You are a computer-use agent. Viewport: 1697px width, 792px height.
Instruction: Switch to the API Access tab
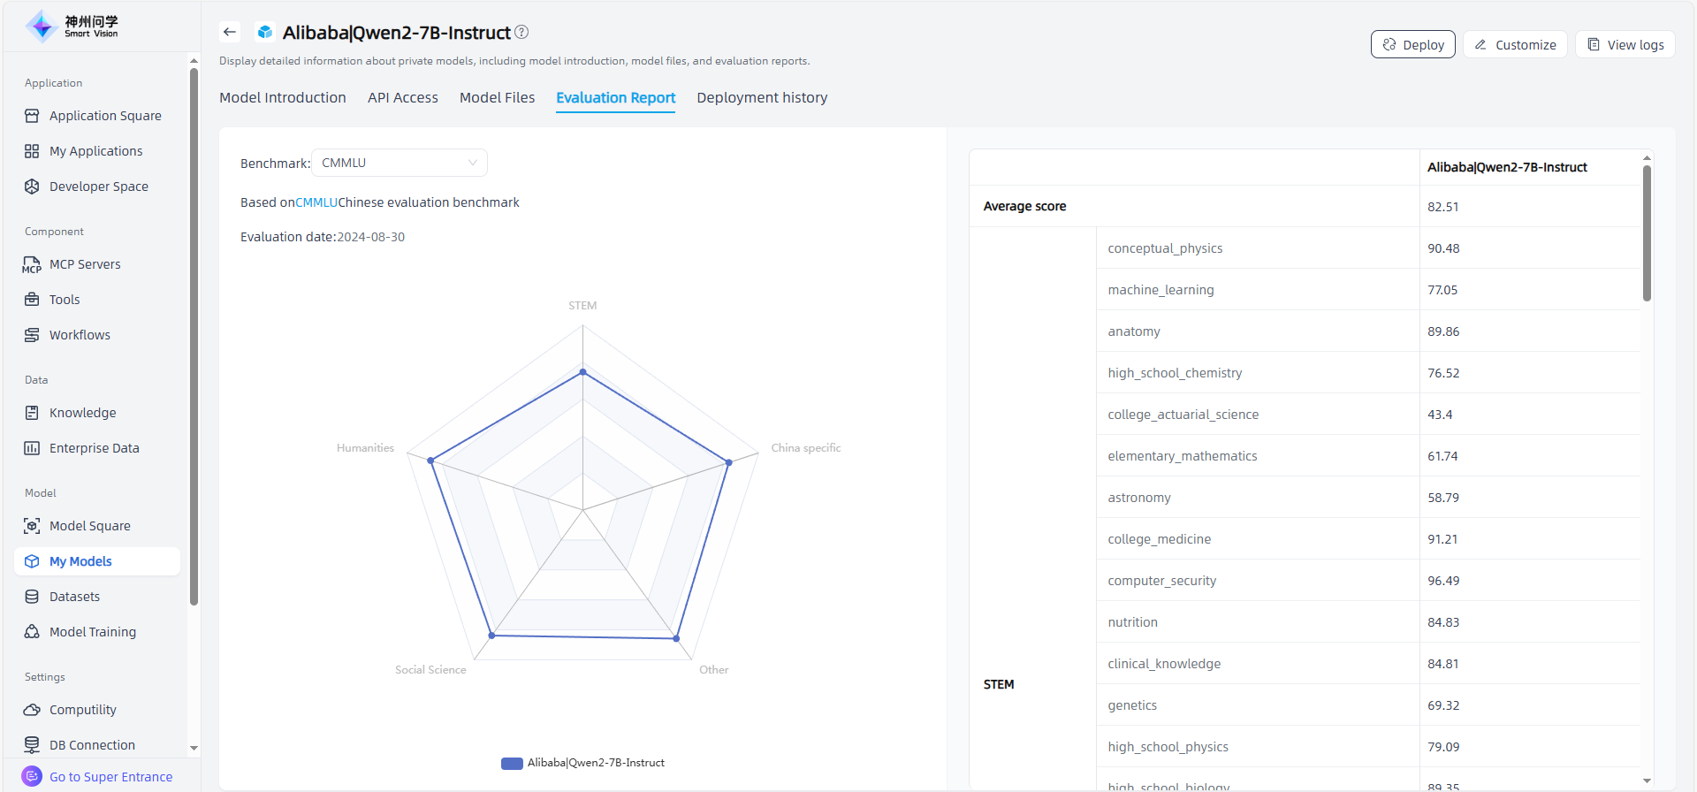402,97
